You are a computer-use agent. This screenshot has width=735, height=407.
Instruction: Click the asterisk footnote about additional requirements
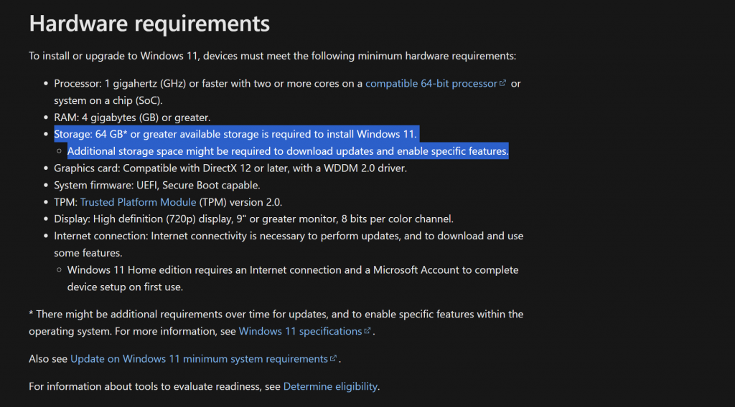point(276,314)
